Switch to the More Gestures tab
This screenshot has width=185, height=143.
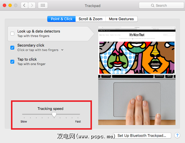coord(121,19)
